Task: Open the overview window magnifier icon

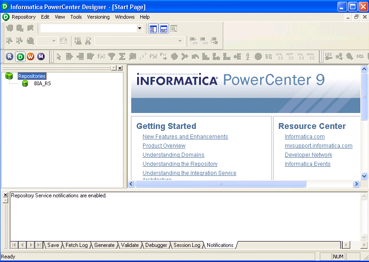Action: (174, 29)
